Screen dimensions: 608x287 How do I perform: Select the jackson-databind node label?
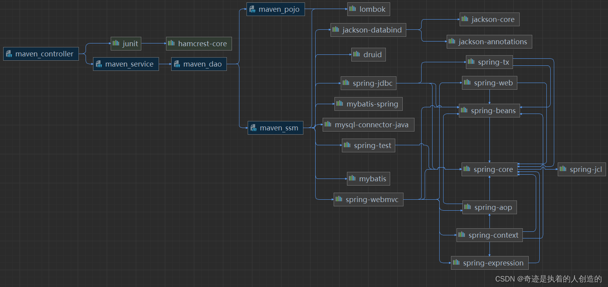tap(372, 30)
